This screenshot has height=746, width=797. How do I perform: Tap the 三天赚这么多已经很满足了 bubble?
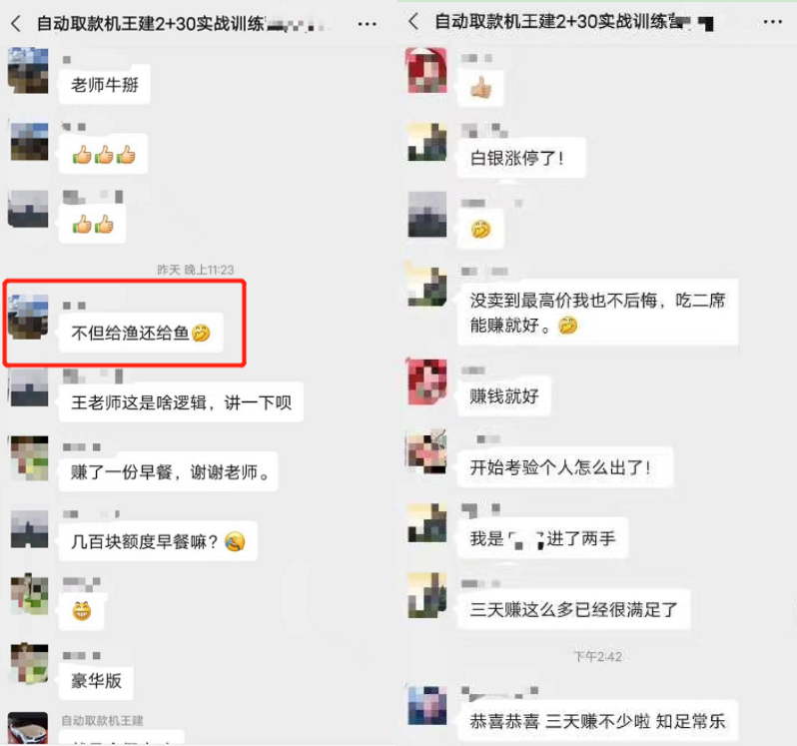tap(573, 609)
